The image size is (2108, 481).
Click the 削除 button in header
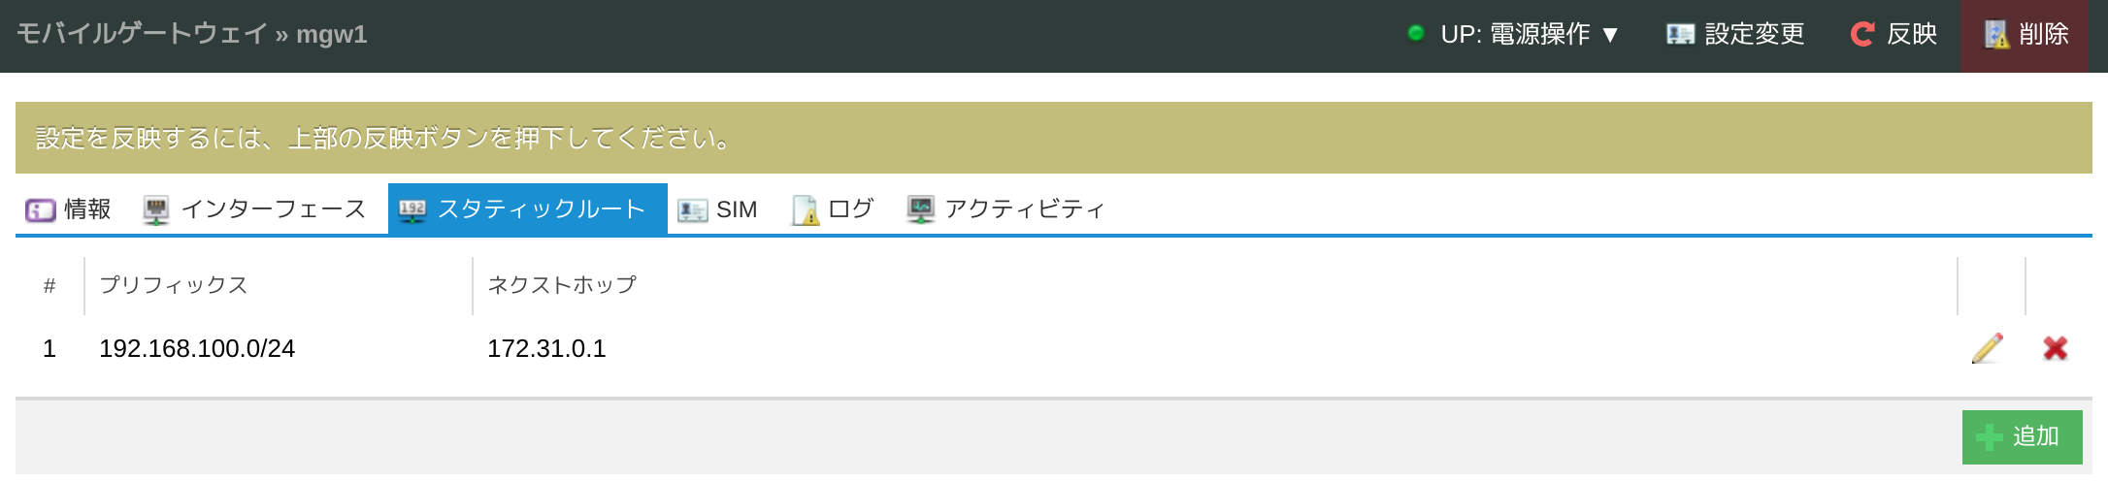coord(2025,36)
